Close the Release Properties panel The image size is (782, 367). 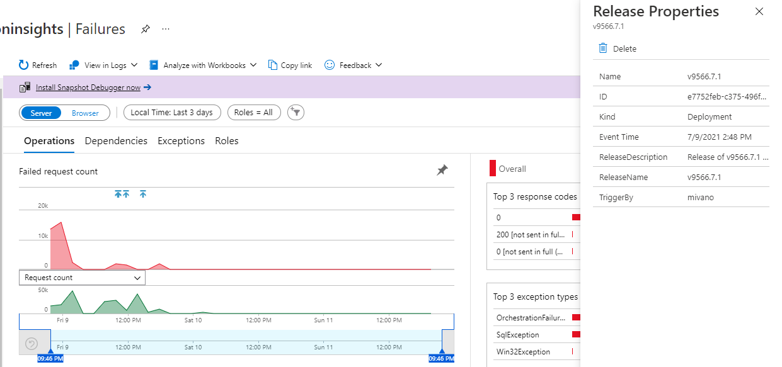click(759, 11)
